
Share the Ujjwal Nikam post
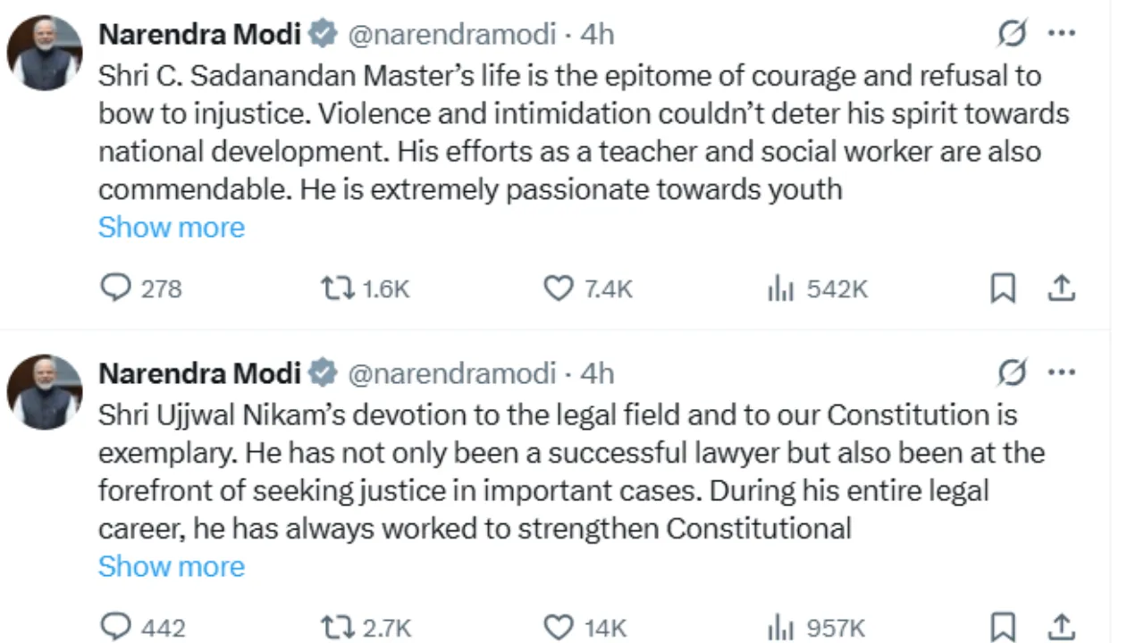(1061, 627)
